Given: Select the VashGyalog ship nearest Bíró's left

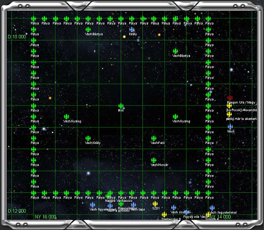Looking at the screenshot, I should (66, 117).
